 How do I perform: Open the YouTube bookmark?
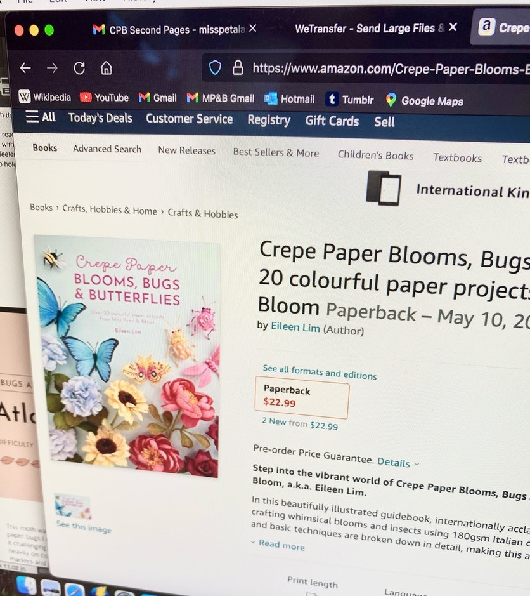(104, 98)
